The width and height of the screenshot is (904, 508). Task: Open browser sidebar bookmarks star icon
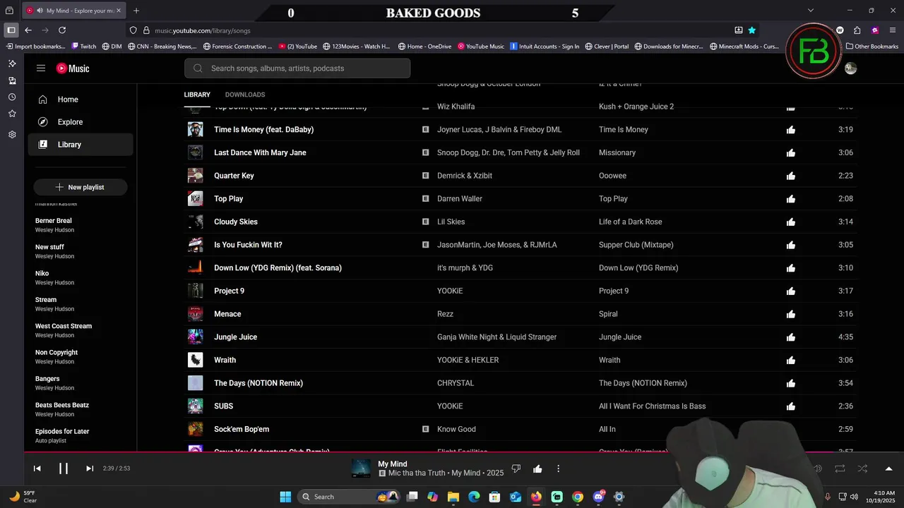point(12,114)
